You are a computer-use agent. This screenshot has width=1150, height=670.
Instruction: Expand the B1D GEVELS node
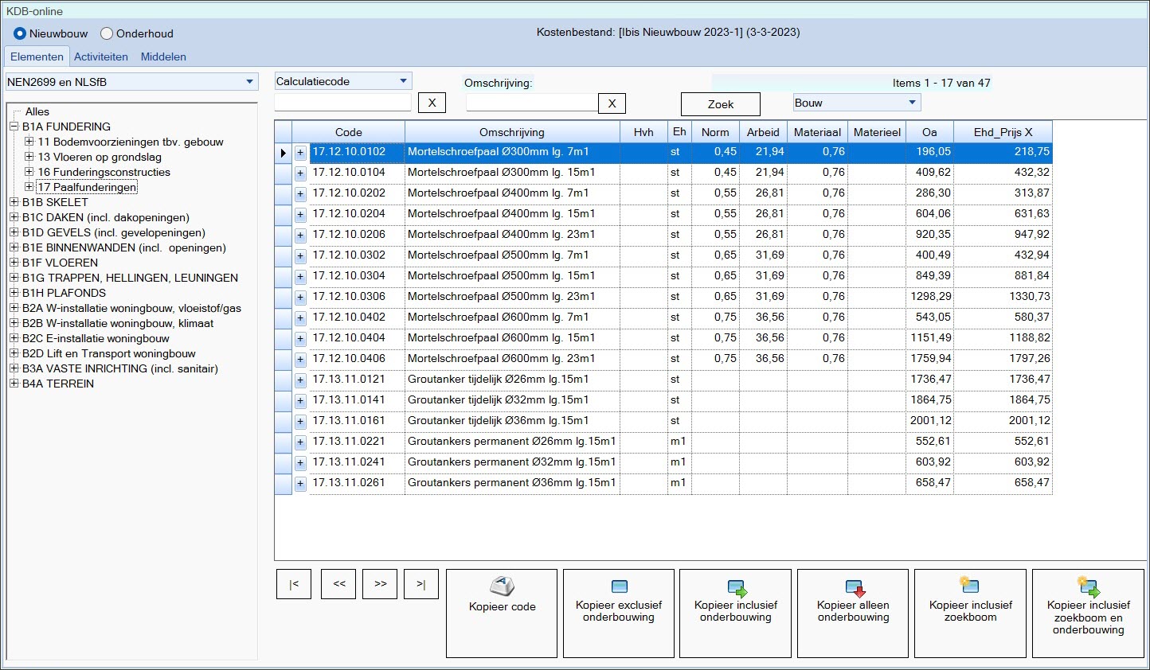[14, 232]
